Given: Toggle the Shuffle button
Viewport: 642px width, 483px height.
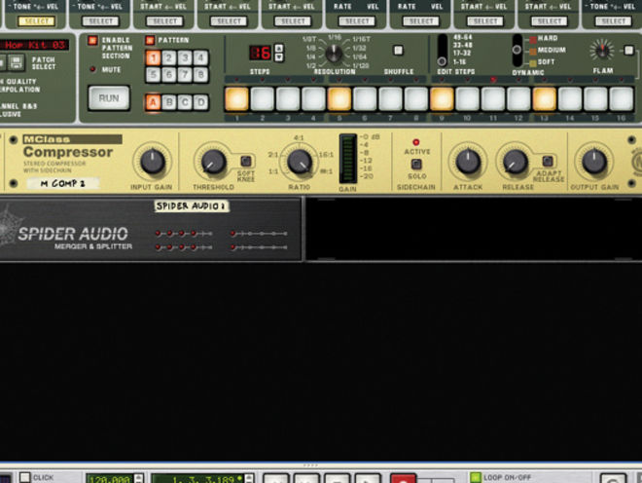Looking at the screenshot, I should 398,50.
